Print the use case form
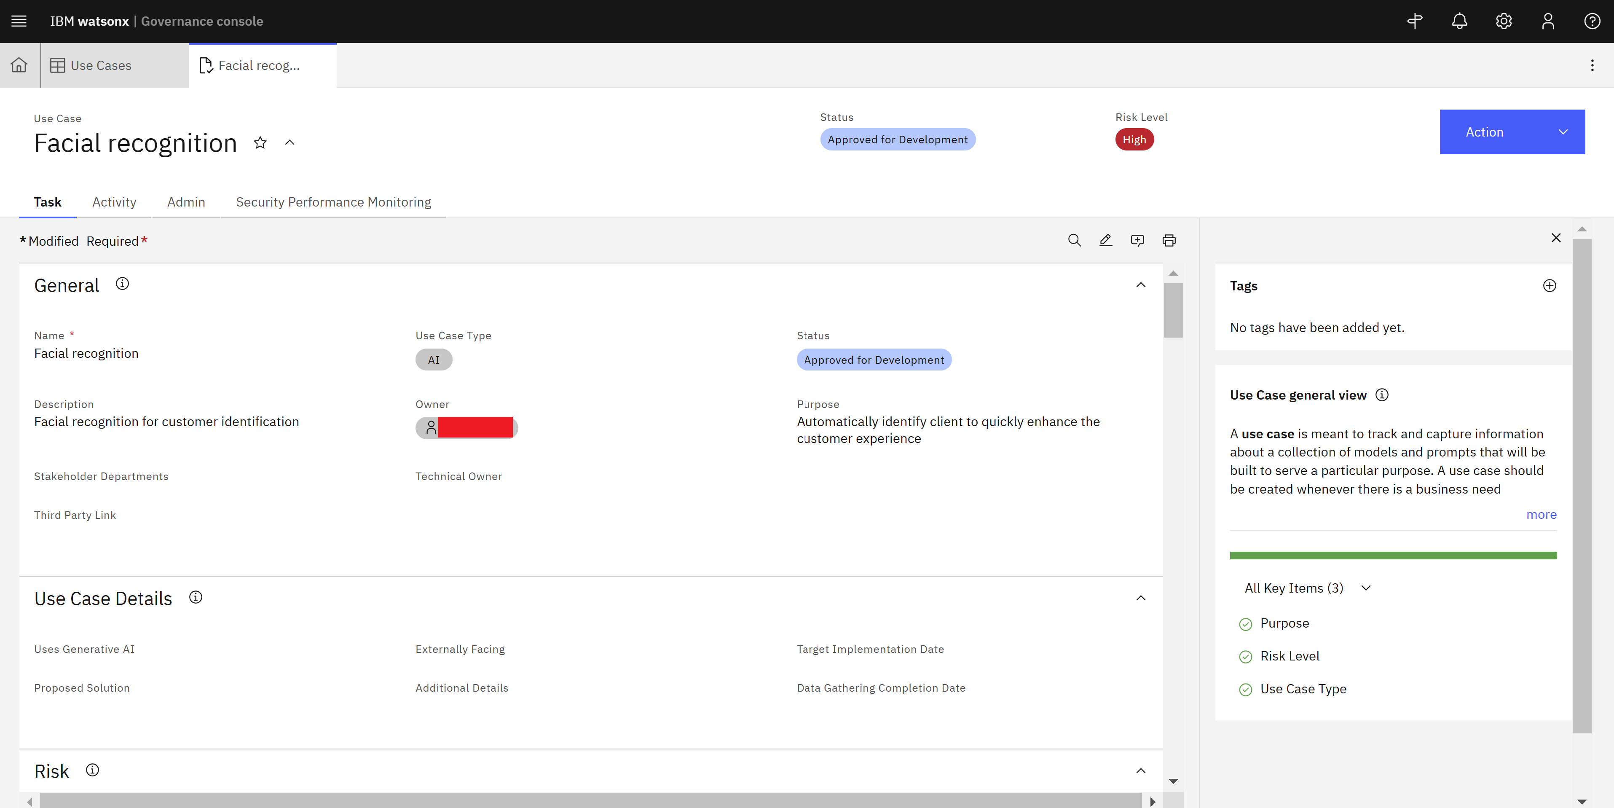1614x808 pixels. click(x=1169, y=240)
